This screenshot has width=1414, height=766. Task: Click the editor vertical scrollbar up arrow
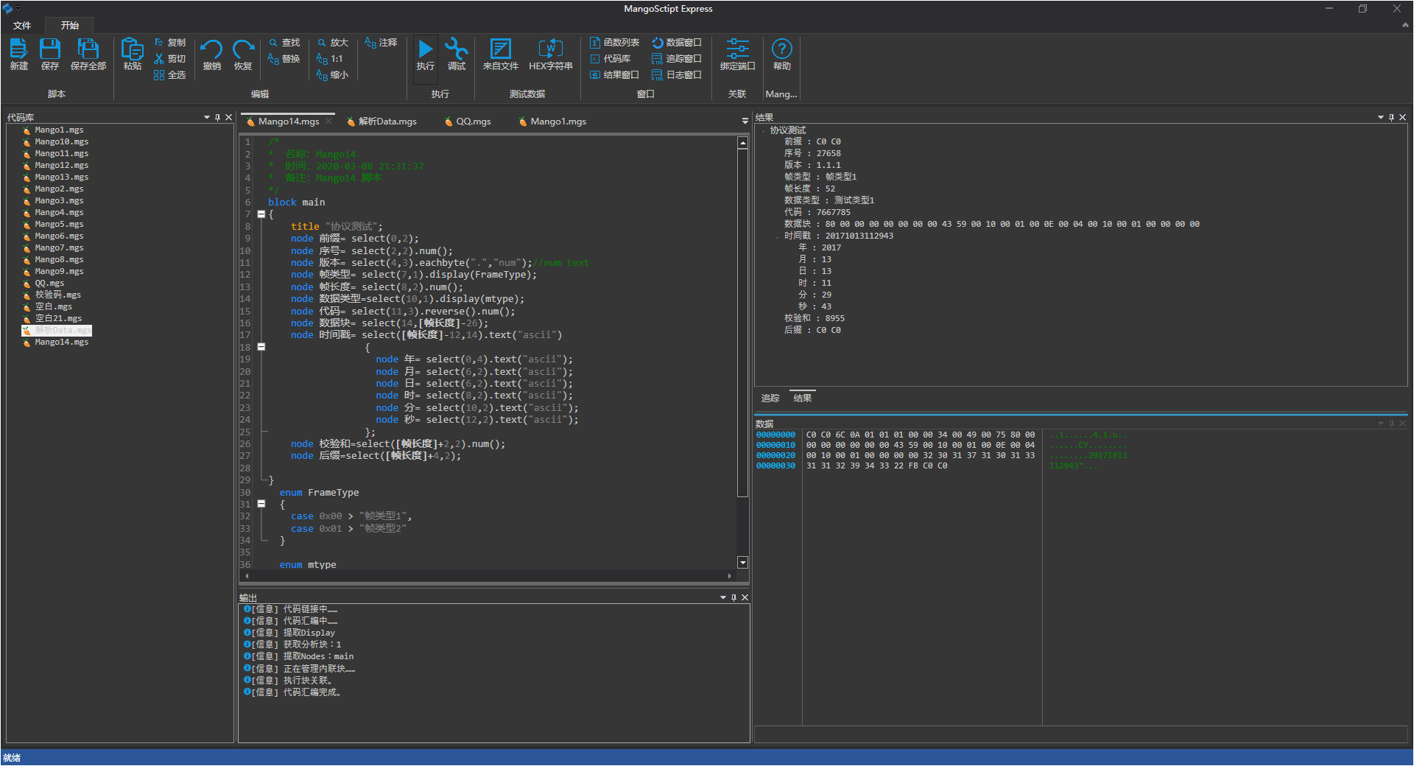point(743,144)
